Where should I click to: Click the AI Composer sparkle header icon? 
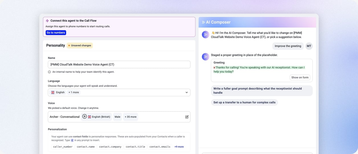point(204,22)
